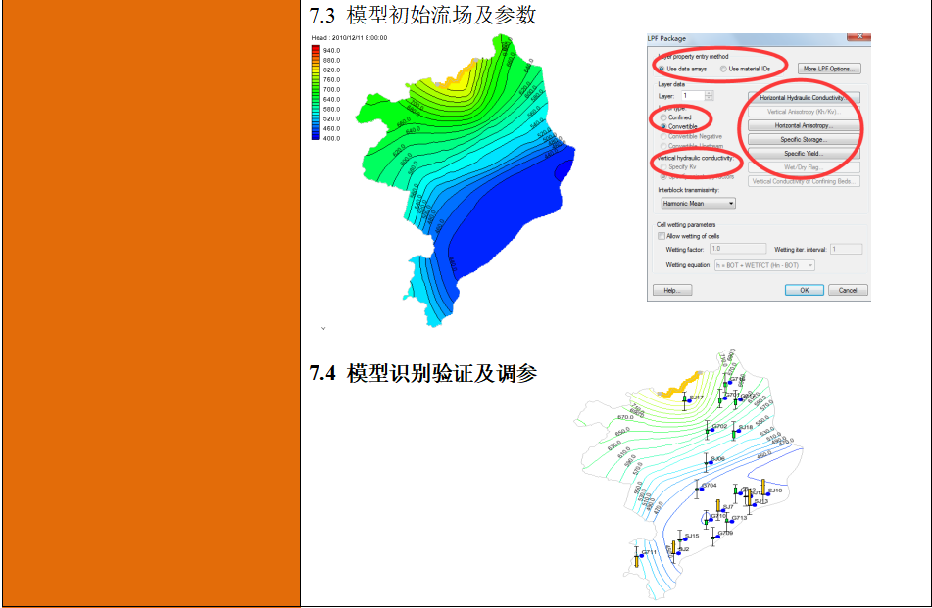This screenshot has height=608, width=932.
Task: Select the "Use data arrays" entry method
Action: pyautogui.click(x=662, y=69)
